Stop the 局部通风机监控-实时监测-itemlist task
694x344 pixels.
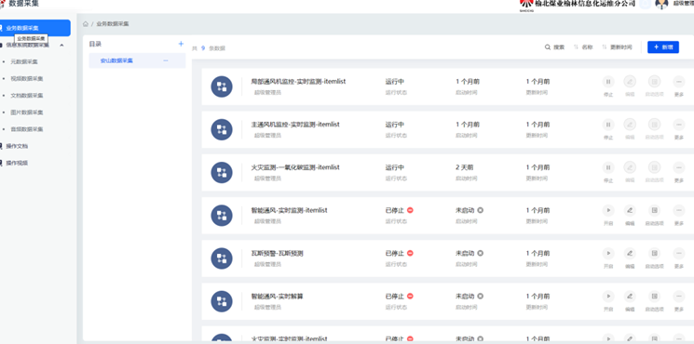pyautogui.click(x=608, y=82)
